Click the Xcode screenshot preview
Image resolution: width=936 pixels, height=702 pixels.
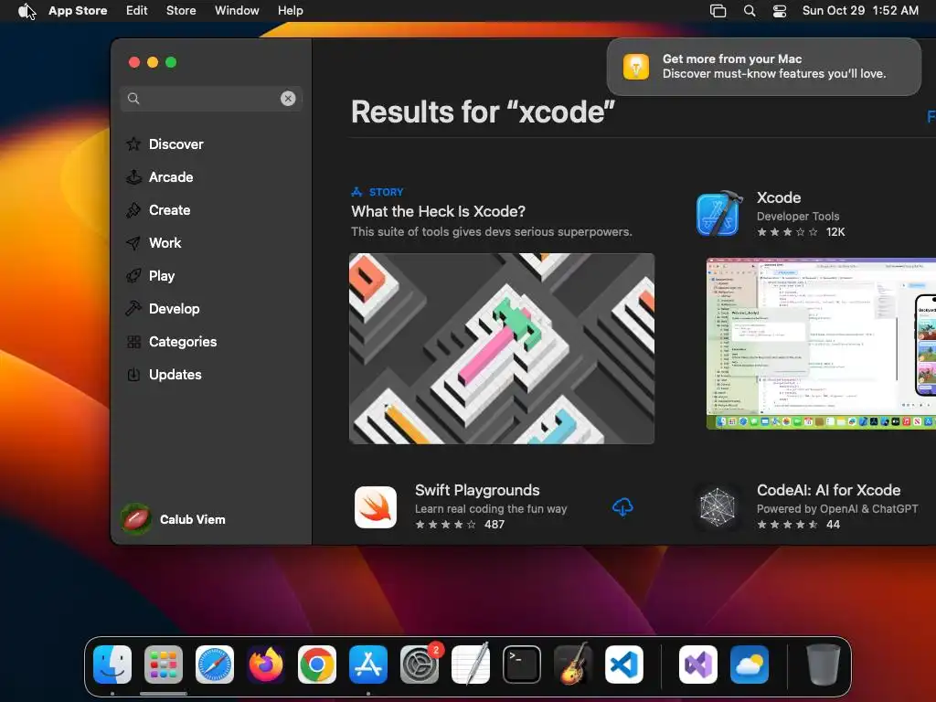pyautogui.click(x=821, y=344)
